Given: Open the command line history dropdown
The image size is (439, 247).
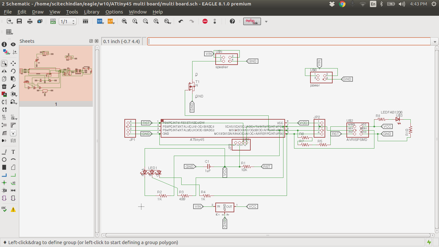Looking at the screenshot, I should [435, 42].
